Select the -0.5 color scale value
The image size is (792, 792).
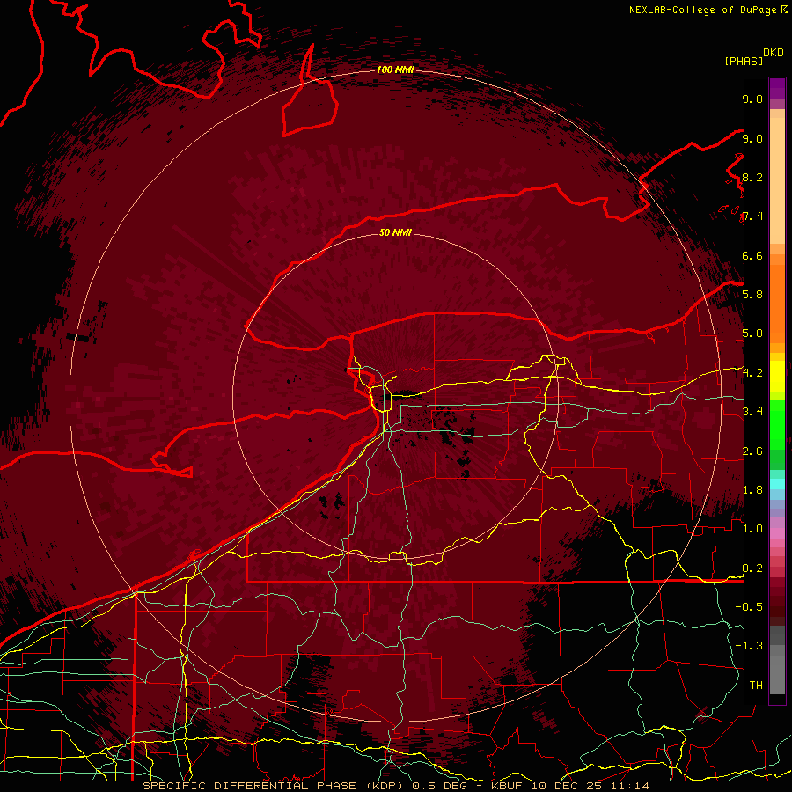[749, 606]
